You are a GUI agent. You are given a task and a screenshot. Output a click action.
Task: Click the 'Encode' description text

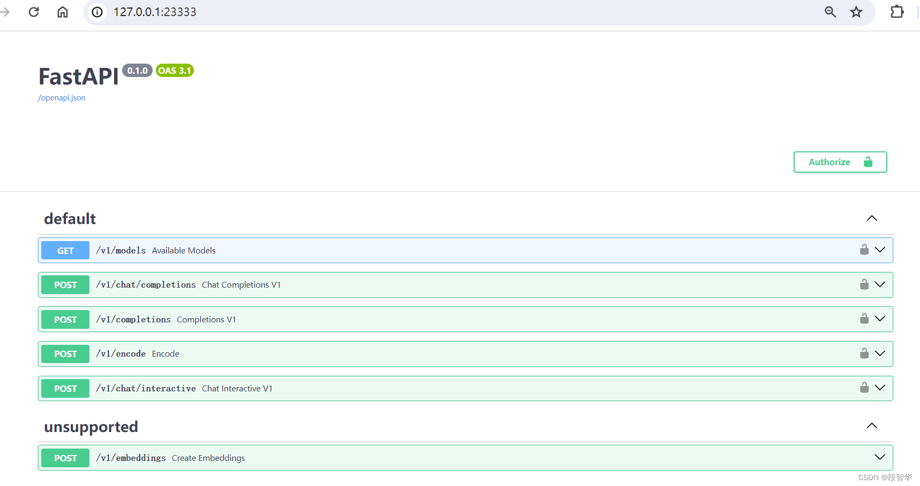click(165, 354)
